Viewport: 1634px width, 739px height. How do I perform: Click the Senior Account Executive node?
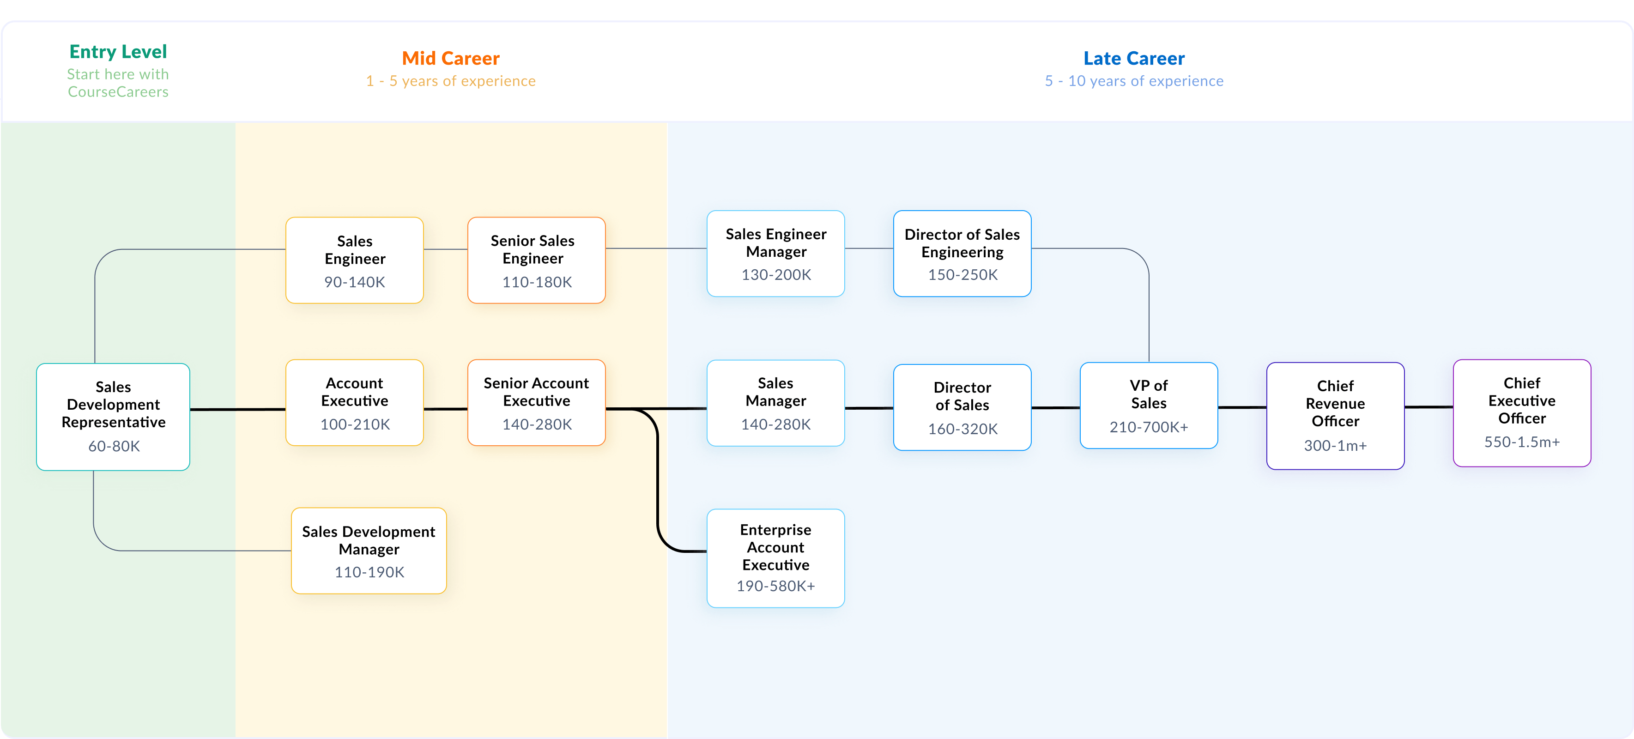(536, 403)
